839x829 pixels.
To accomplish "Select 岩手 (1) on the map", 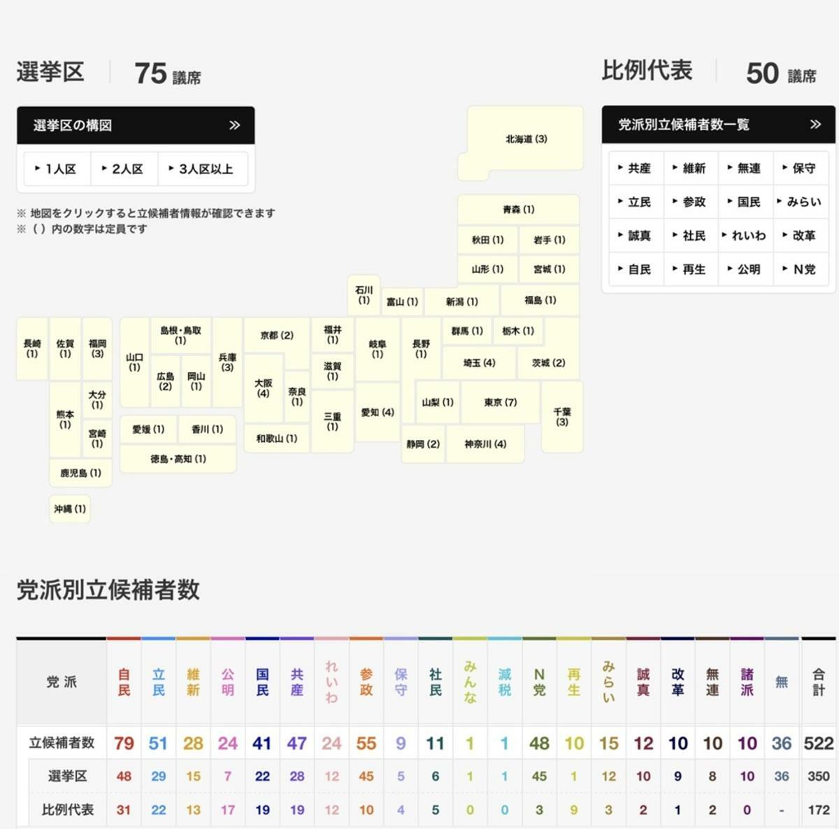I will pyautogui.click(x=549, y=239).
